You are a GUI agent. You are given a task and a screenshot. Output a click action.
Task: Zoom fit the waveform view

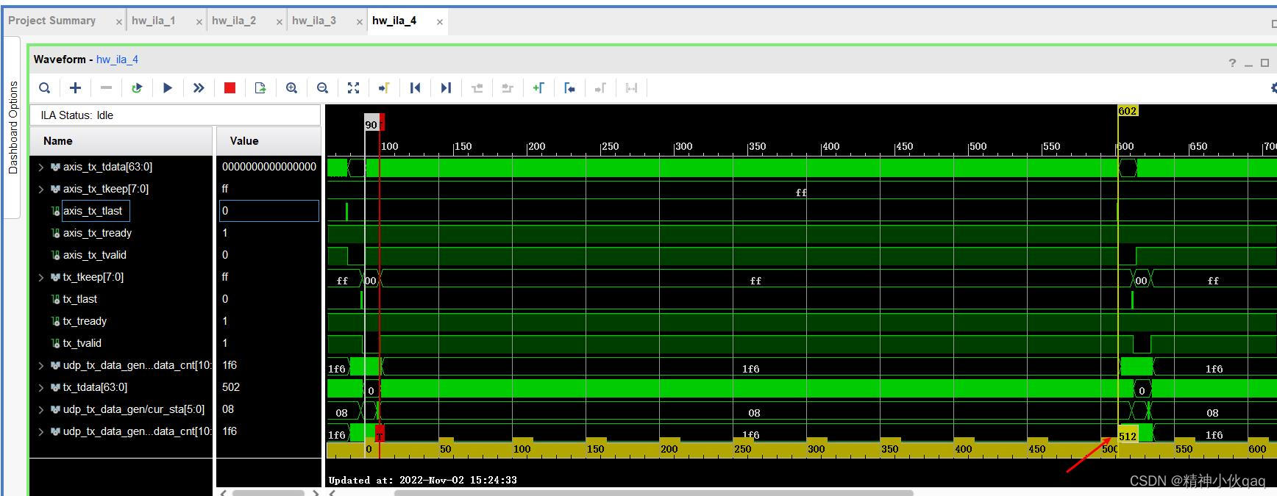(x=353, y=88)
